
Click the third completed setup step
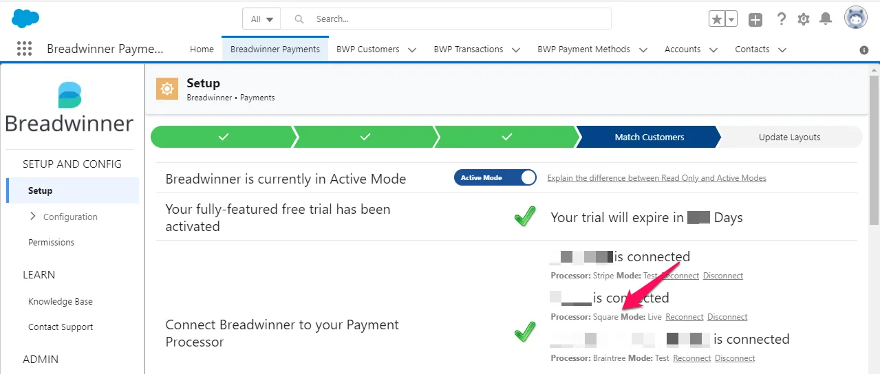click(507, 137)
